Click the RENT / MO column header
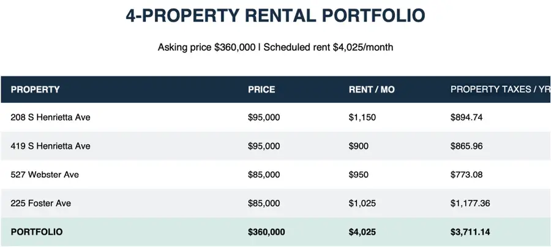551x247 pixels. point(372,89)
